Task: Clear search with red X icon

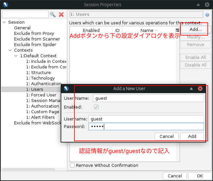Action: [61, 14]
